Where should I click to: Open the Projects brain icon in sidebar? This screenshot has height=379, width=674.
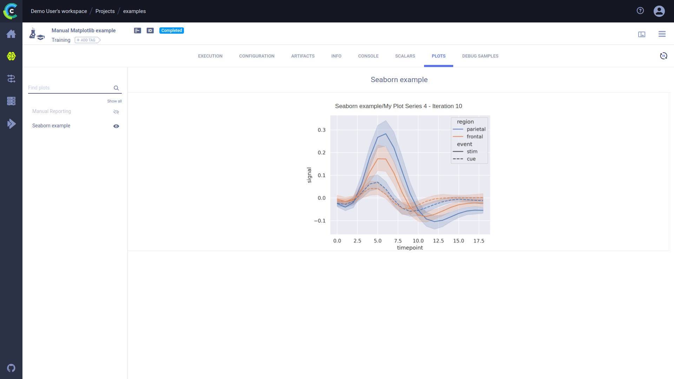(x=11, y=56)
